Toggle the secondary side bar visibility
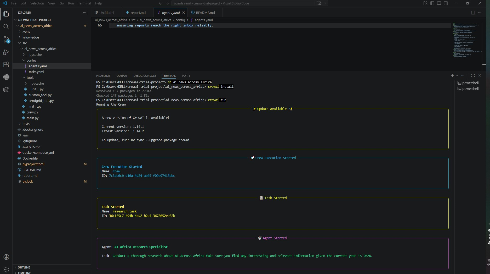This screenshot has width=490, height=274. [446, 3]
